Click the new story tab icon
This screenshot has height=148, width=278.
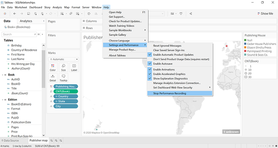pos(60,140)
